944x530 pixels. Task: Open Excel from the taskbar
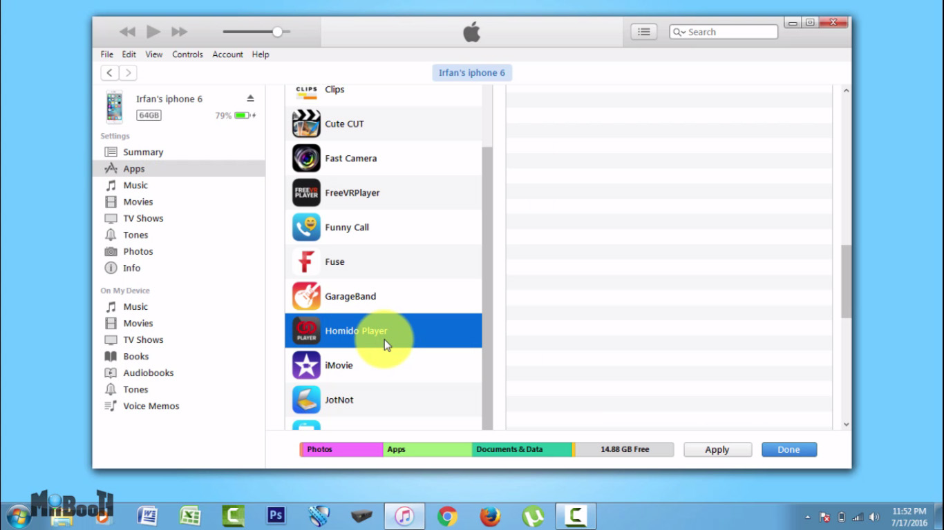[190, 516]
